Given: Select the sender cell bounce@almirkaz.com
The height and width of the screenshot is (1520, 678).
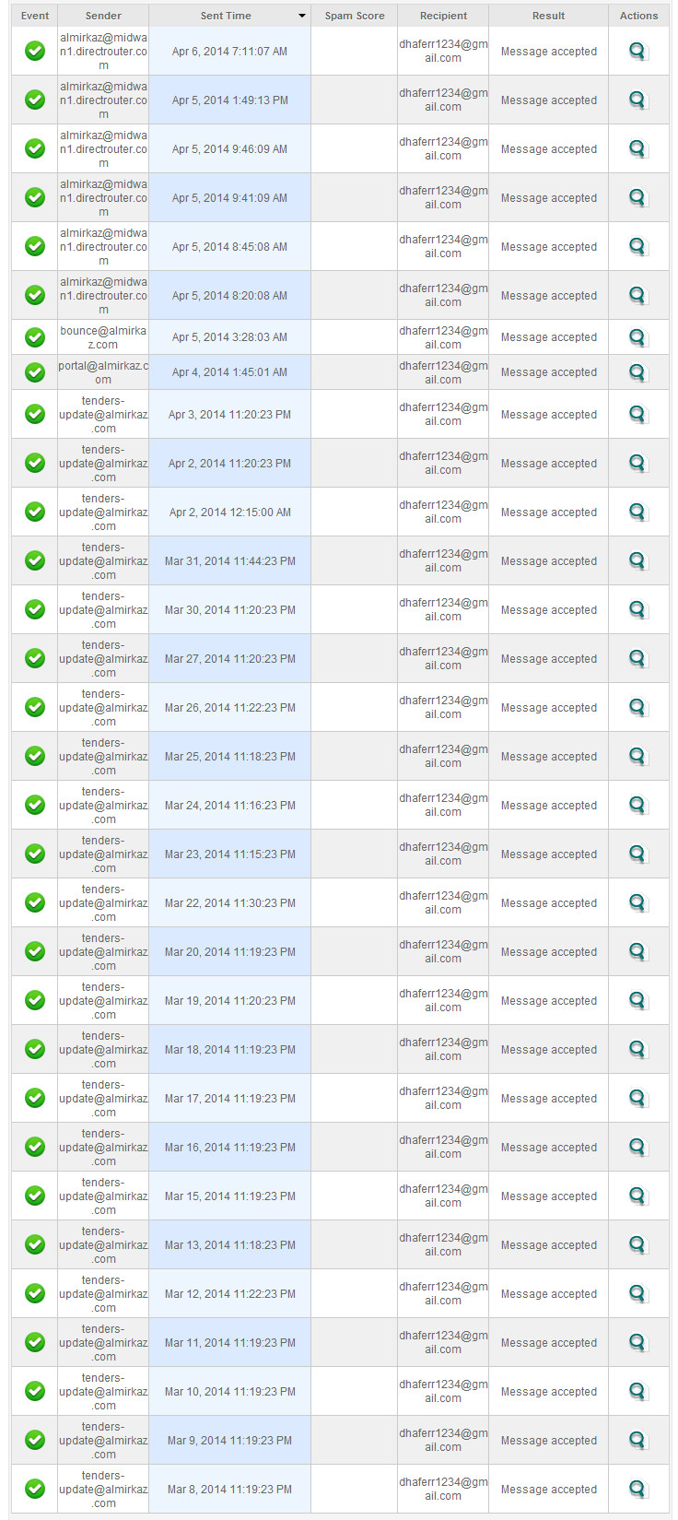Looking at the screenshot, I should pyautogui.click(x=103, y=337).
